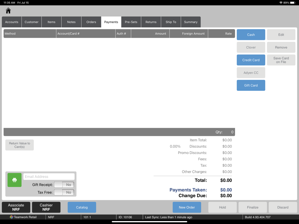299x224 pixels.
Task: Open the Ship To tab
Action: pyautogui.click(x=171, y=22)
